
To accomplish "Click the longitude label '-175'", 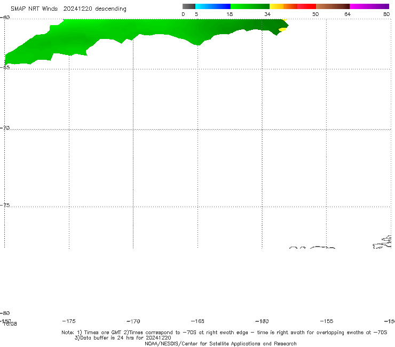I will (69, 321).
